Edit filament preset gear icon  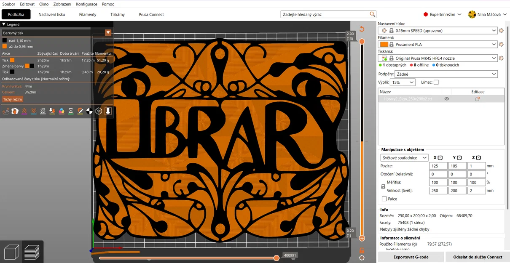coord(501,44)
